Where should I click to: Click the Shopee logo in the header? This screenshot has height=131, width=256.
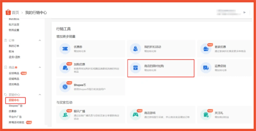pyautogui.click(x=8, y=12)
